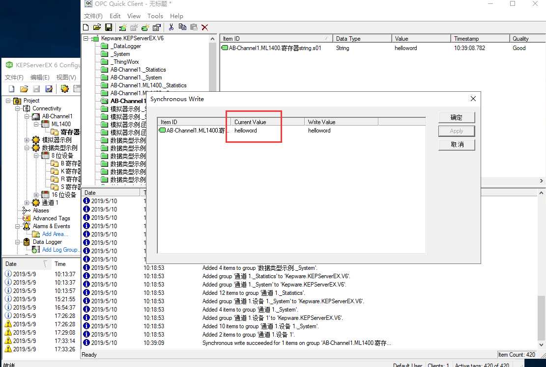Select ML1400 device in KEPServerEX tree

click(61, 124)
